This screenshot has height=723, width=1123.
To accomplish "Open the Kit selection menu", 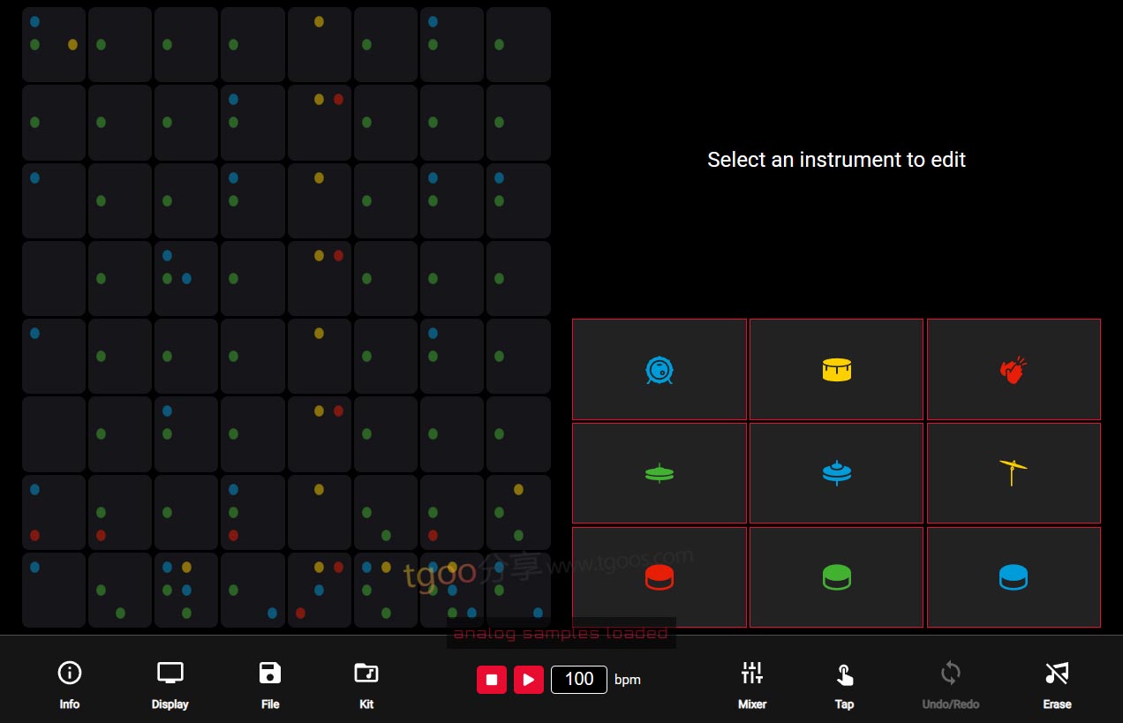I will pos(366,684).
